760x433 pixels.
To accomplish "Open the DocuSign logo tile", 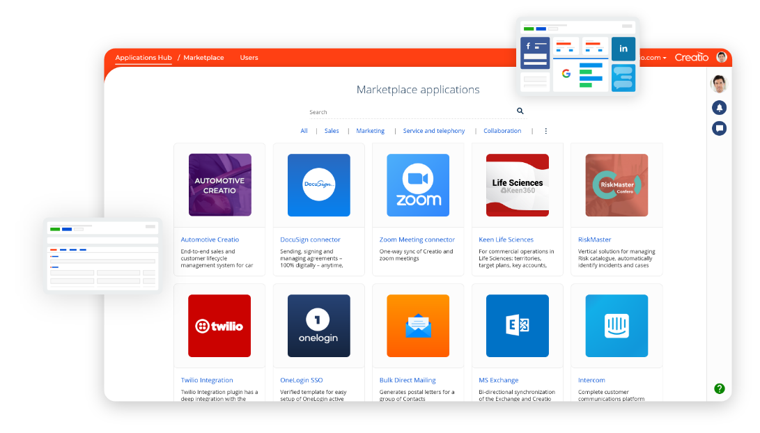I will [319, 185].
